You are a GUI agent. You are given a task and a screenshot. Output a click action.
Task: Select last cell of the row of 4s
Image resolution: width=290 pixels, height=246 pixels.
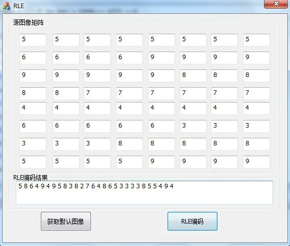[x=256, y=108]
